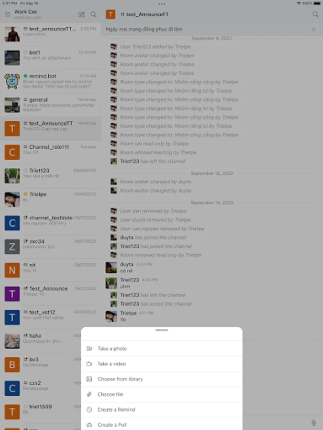Tap duyta's avatar on the "có nè" message
The width and height of the screenshot is (323, 430).
tap(111, 268)
